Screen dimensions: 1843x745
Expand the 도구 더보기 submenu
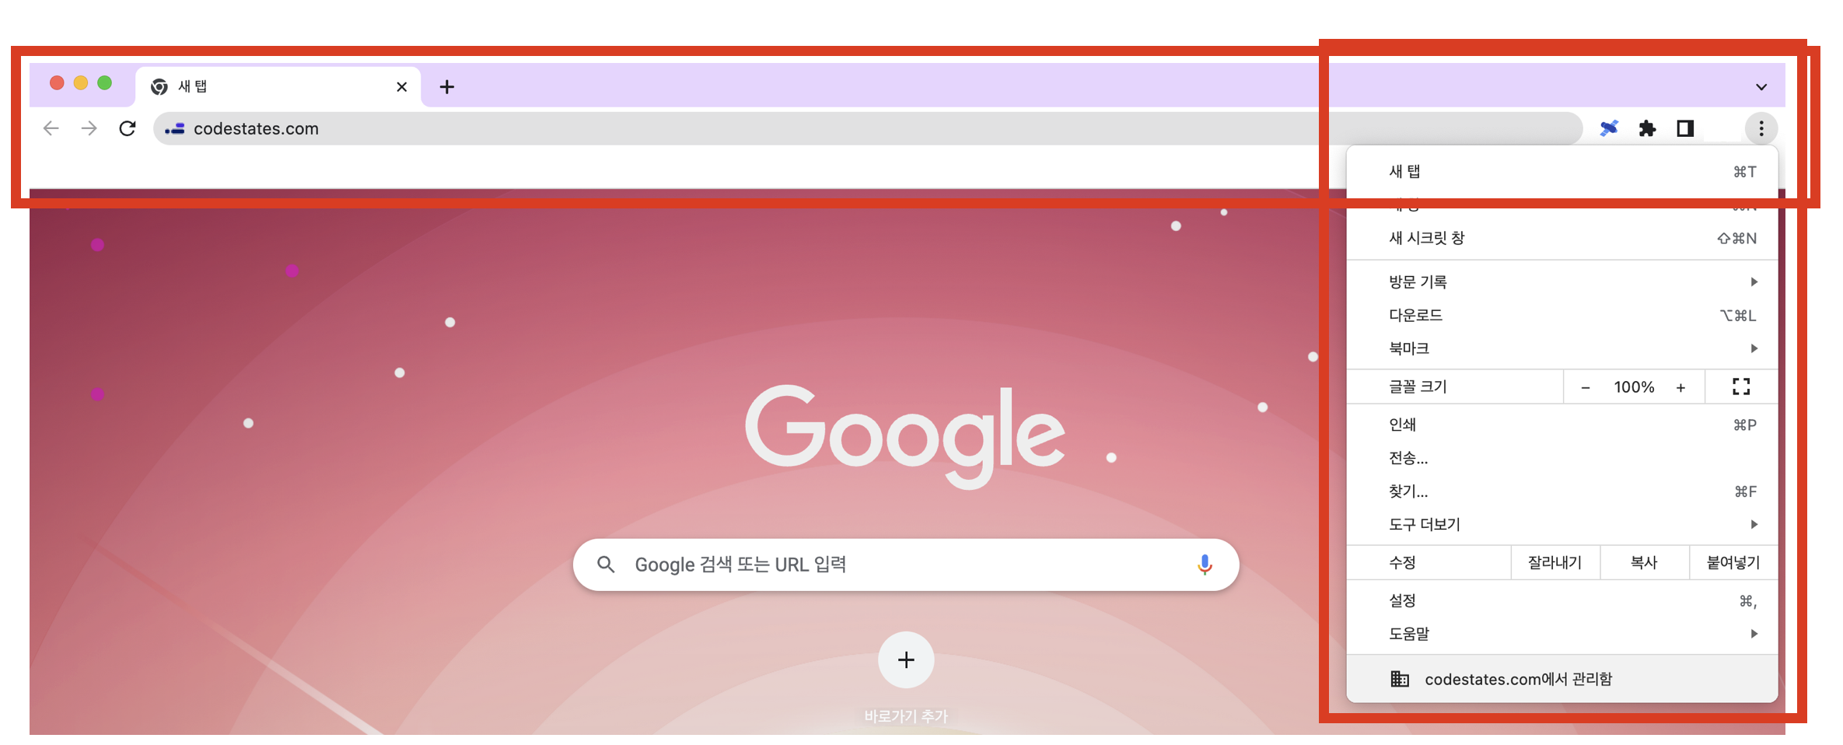point(1562,524)
